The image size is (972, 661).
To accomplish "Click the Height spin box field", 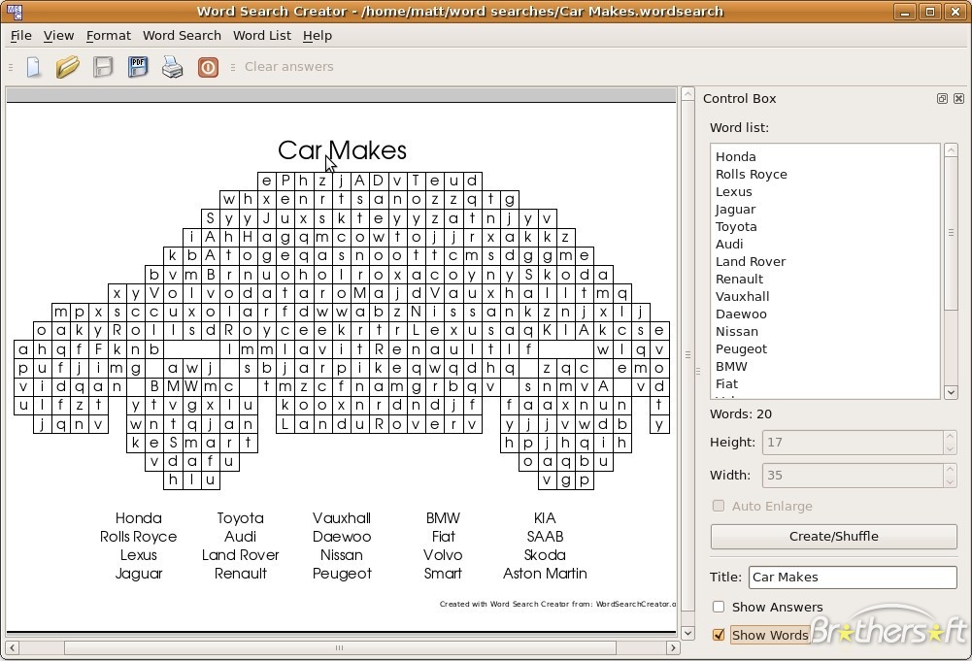I will pos(853,443).
